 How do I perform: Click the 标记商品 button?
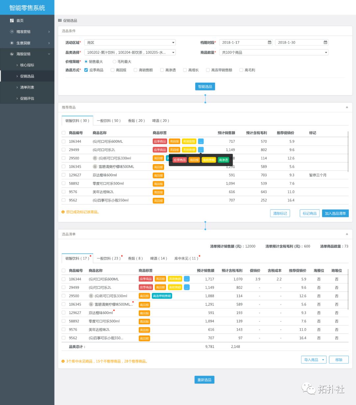310,214
